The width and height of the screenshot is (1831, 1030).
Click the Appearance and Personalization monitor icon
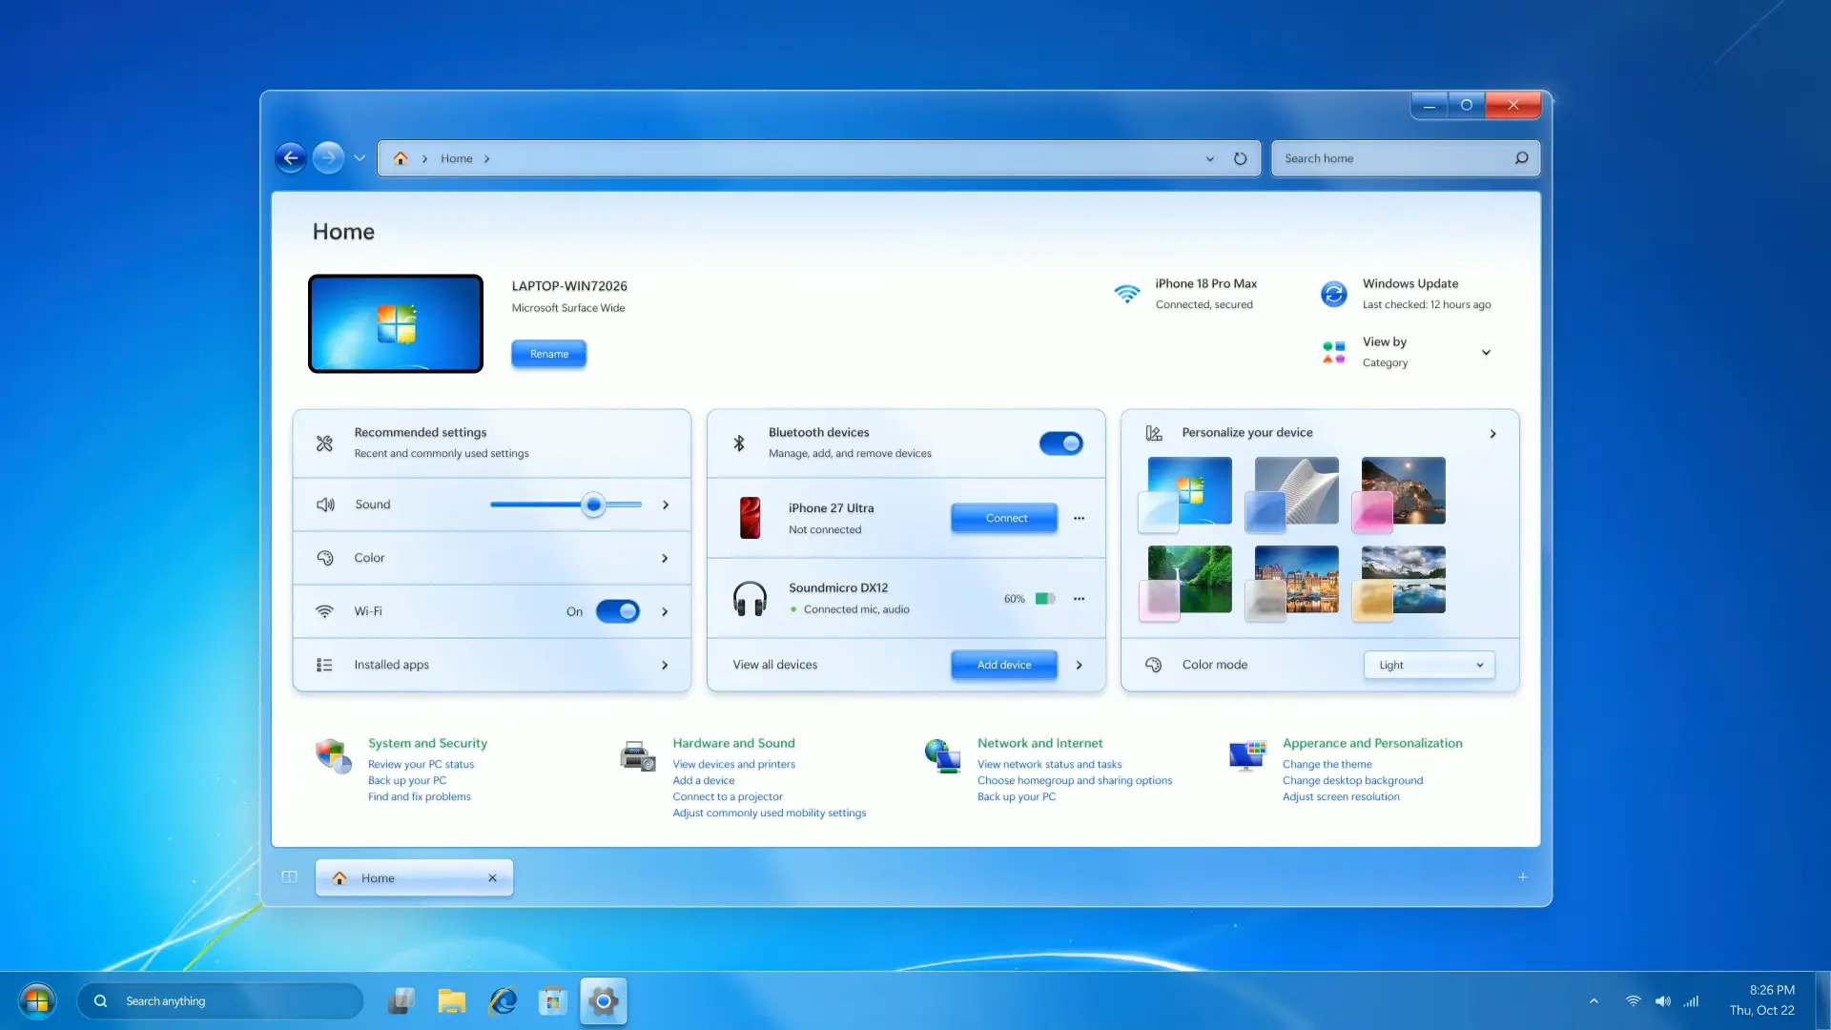[x=1247, y=756]
